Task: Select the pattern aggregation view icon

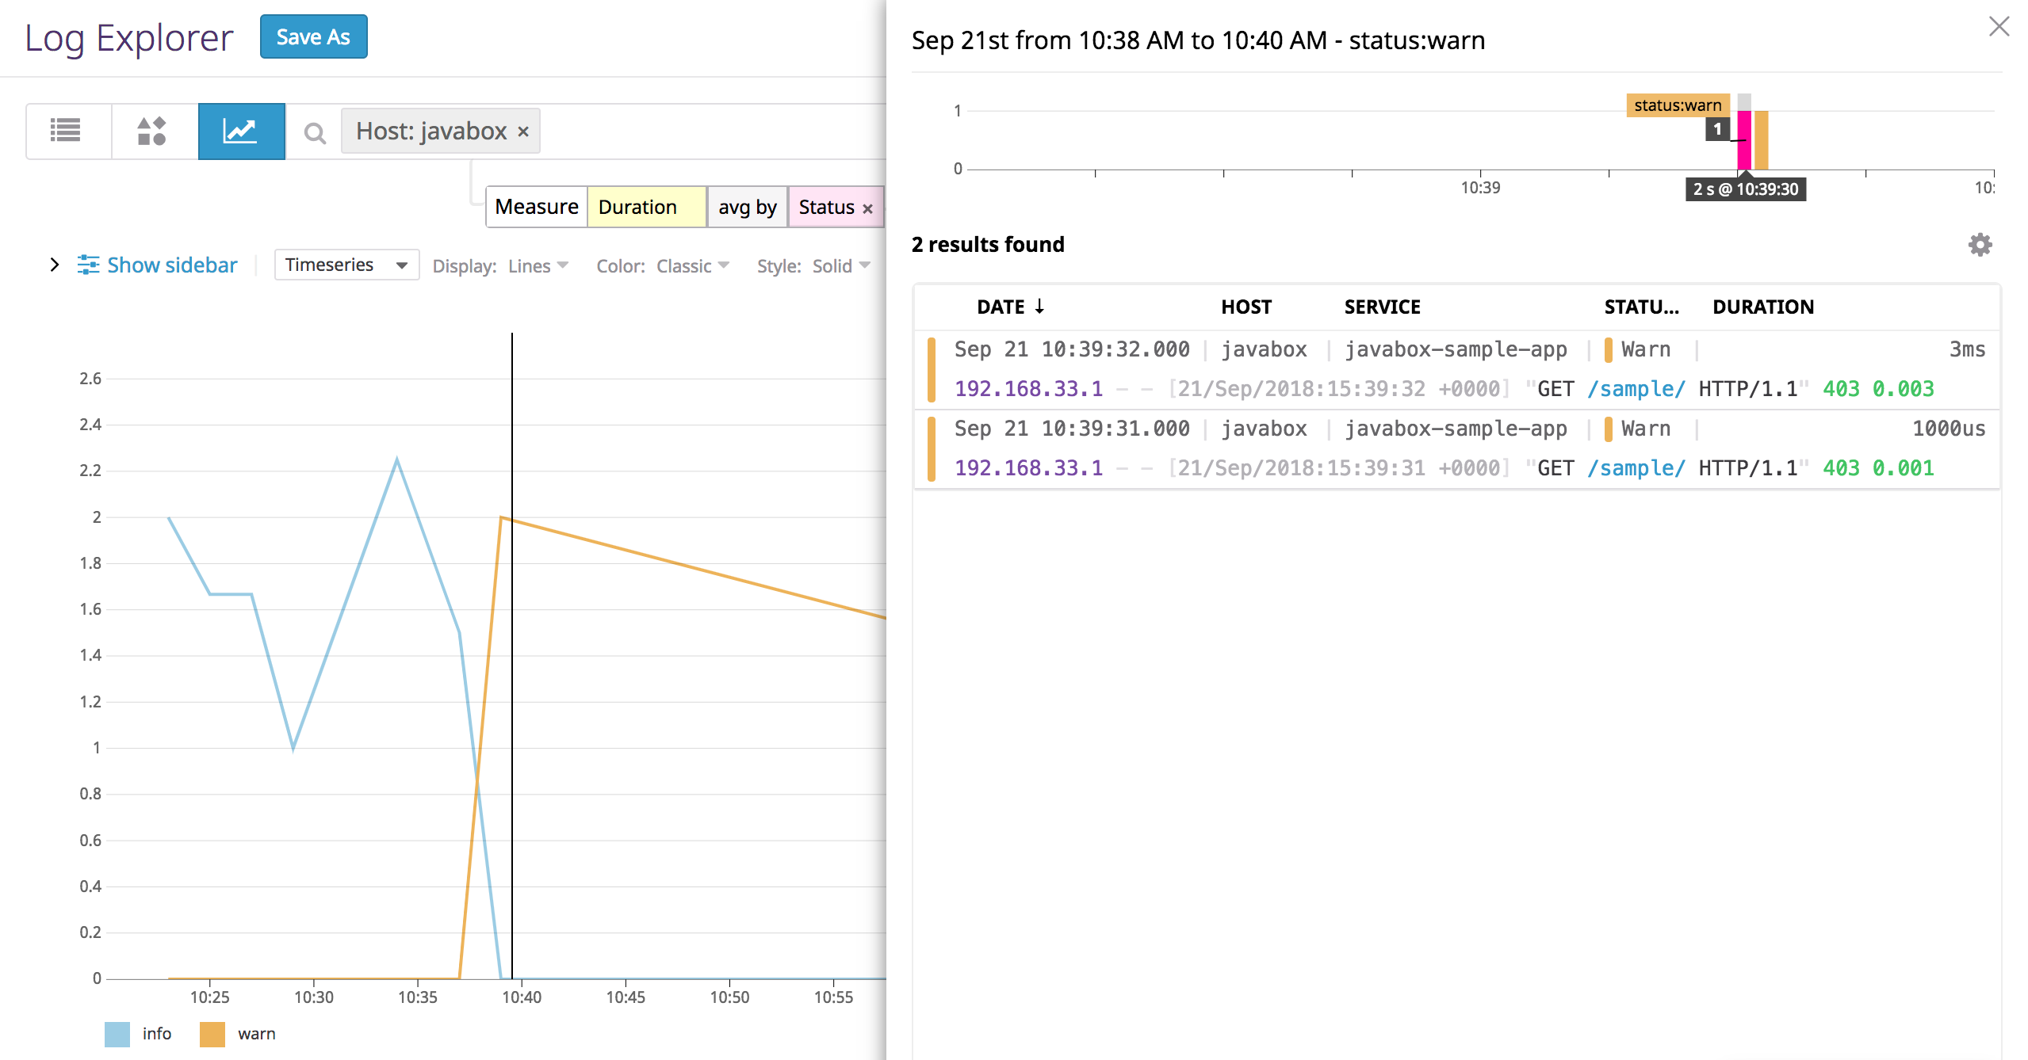Action: [151, 131]
